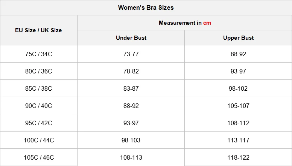Click the 83-87 under bust value
Screen dimensions: 292x166
(x=131, y=88)
